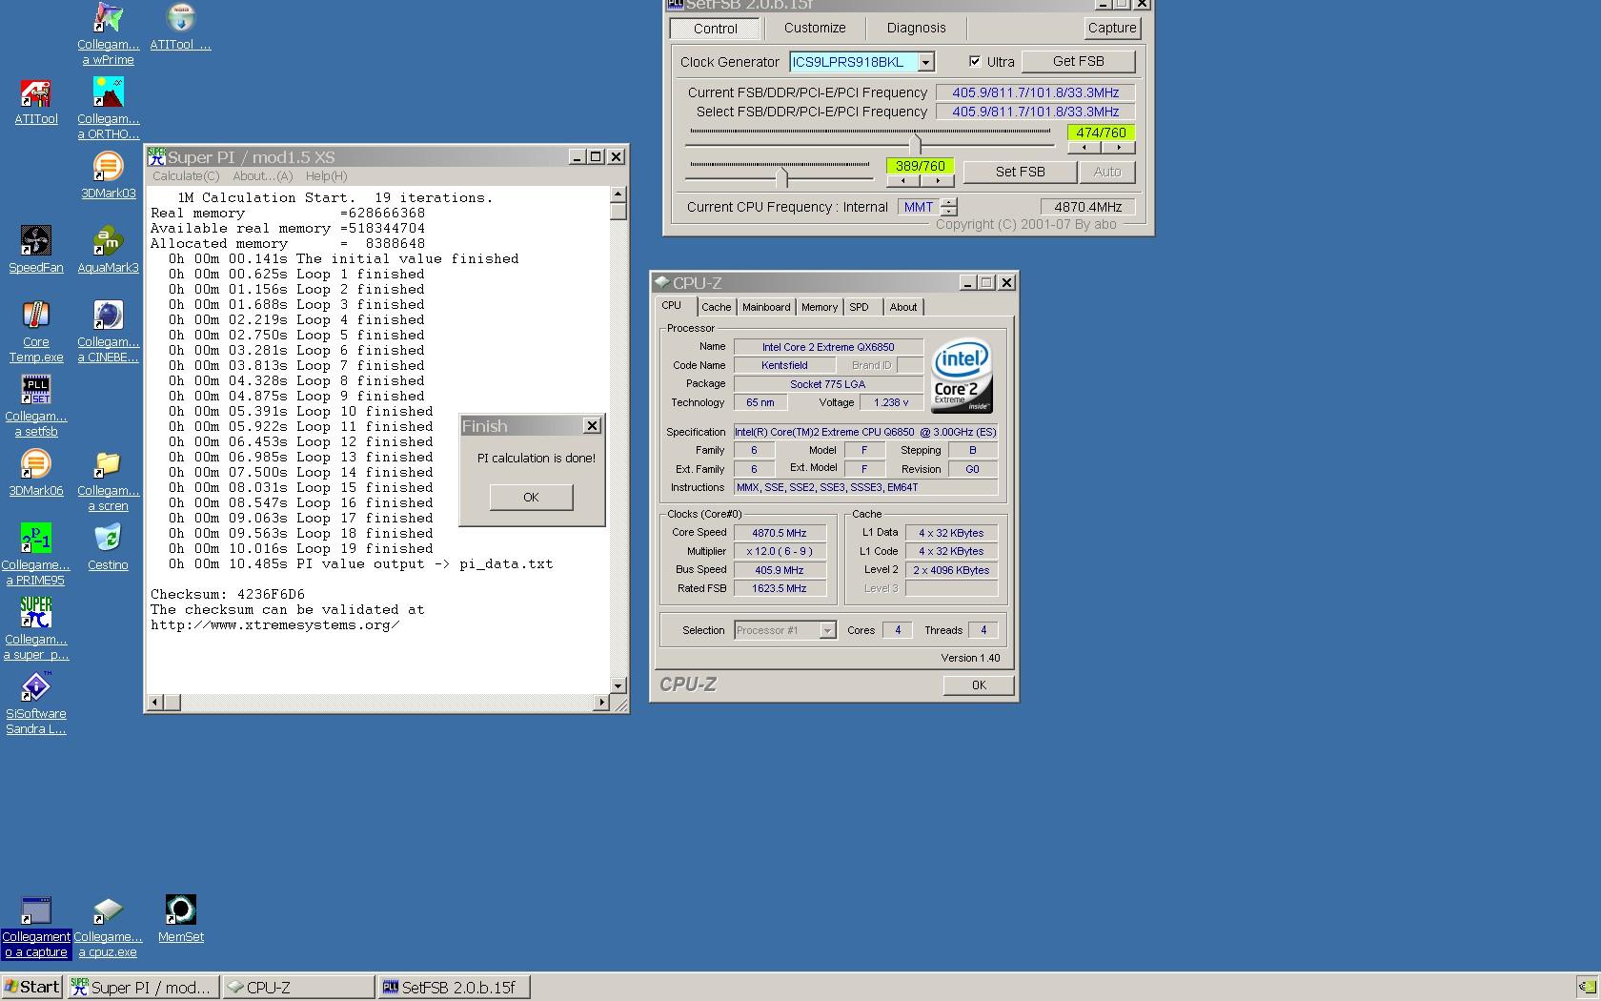Switch to Super PI taskbar button
Image resolution: width=1601 pixels, height=1001 pixels.
click(144, 987)
